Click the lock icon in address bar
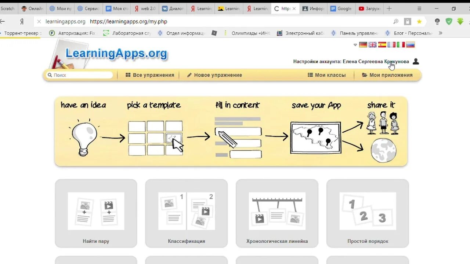The height and width of the screenshot is (264, 470). (407, 22)
